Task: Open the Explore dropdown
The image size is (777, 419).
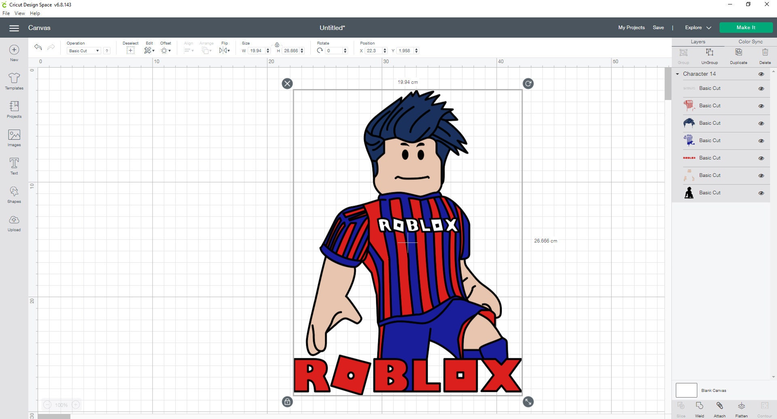Action: 697,28
